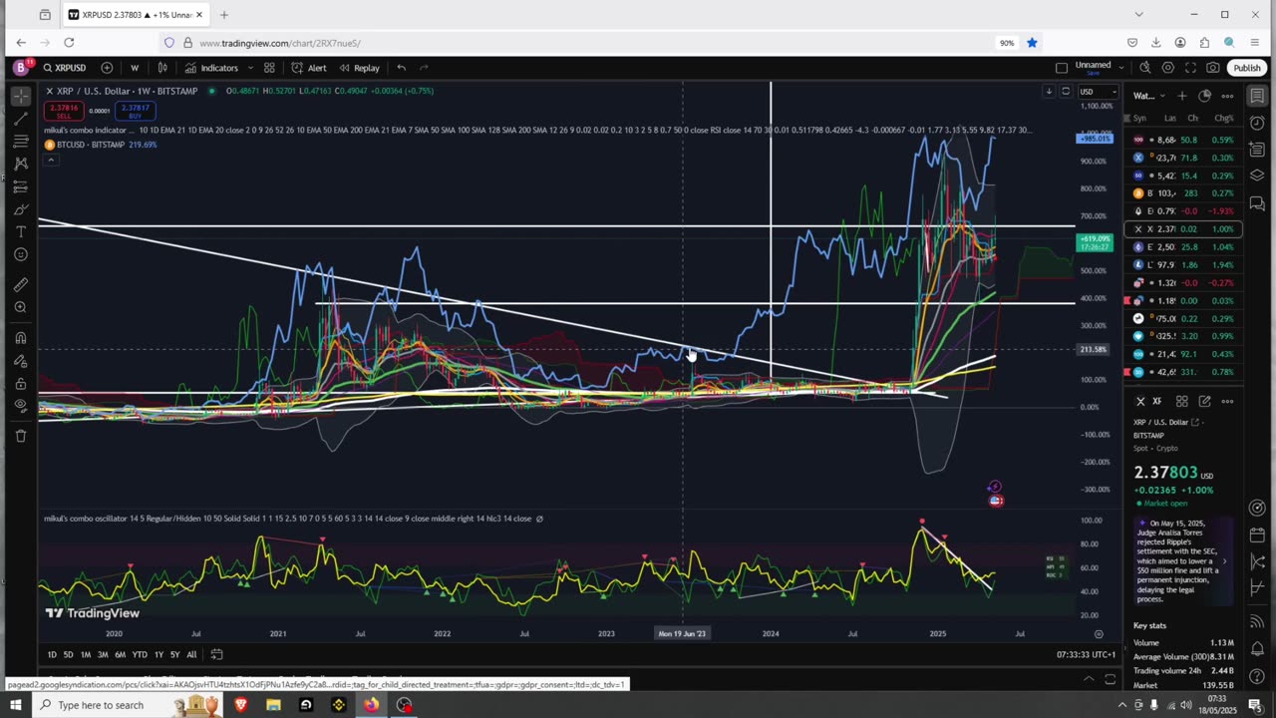
Task: Open the candlestick chart style icon
Action: coord(162,68)
